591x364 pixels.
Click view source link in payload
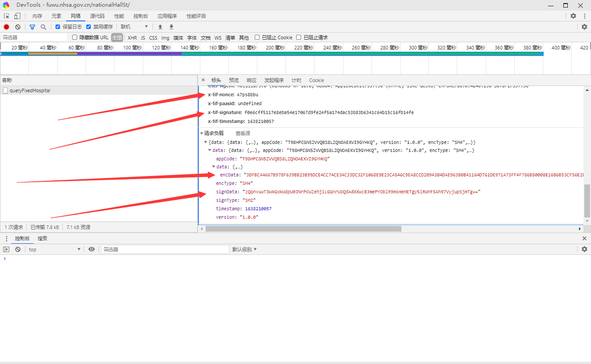243,133
